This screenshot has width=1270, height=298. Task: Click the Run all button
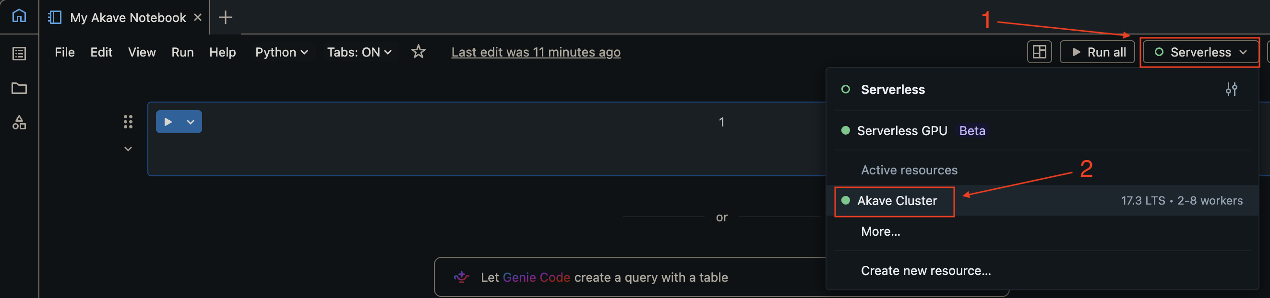tap(1097, 52)
